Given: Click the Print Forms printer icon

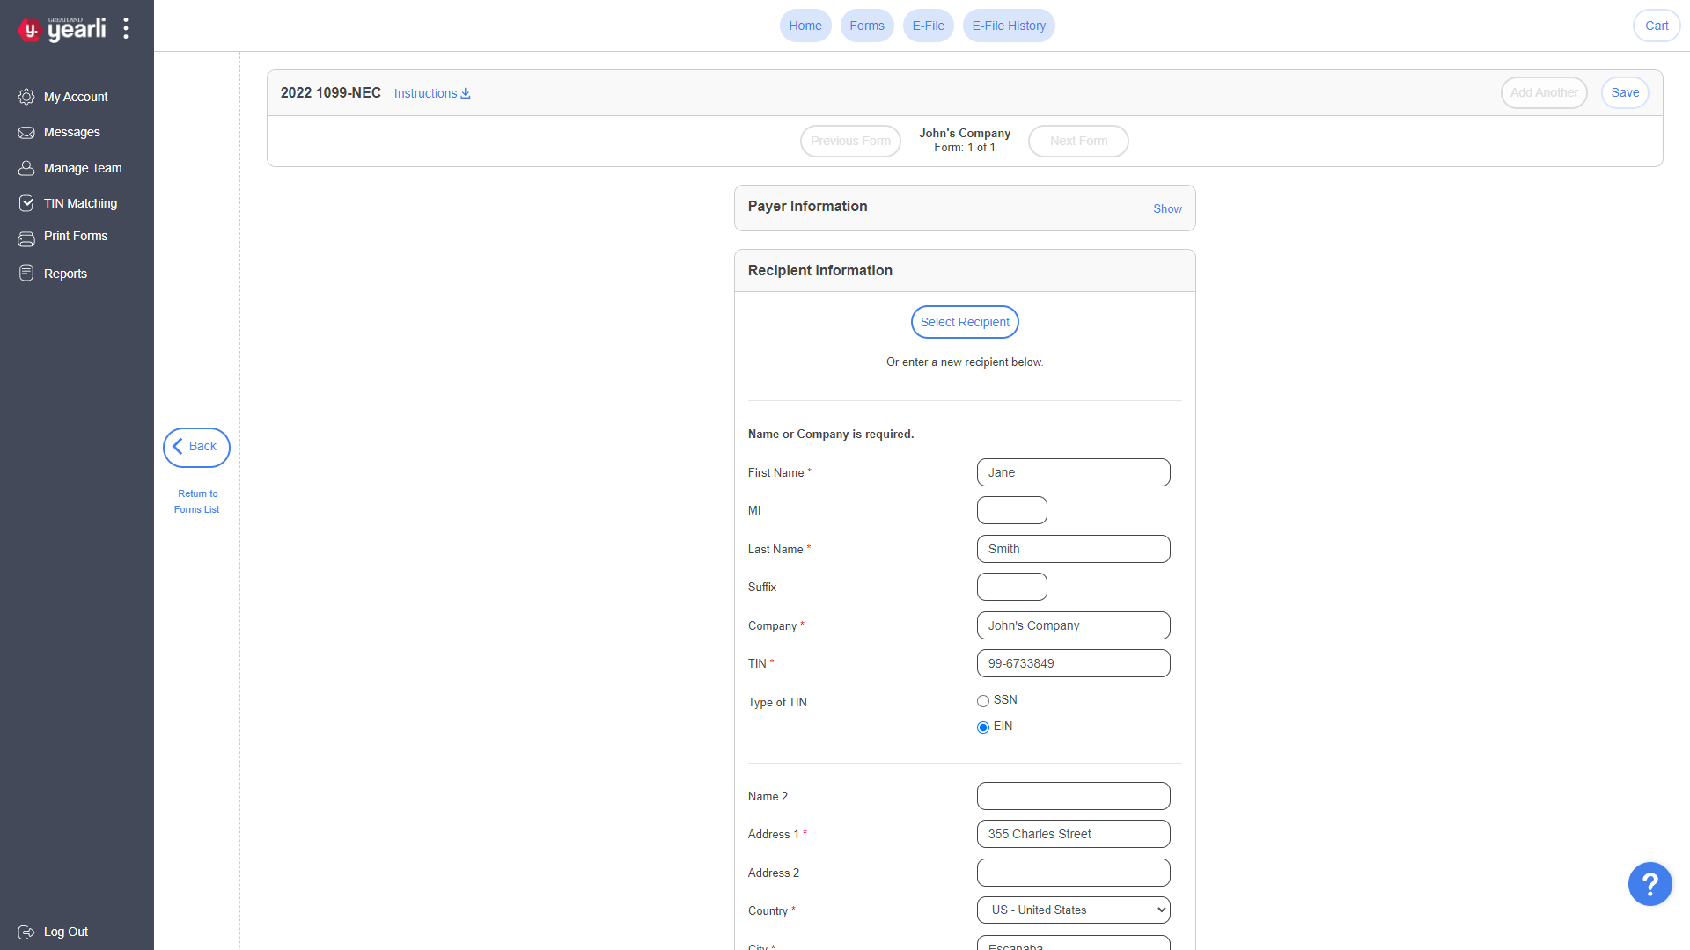Looking at the screenshot, I should [x=26, y=238].
